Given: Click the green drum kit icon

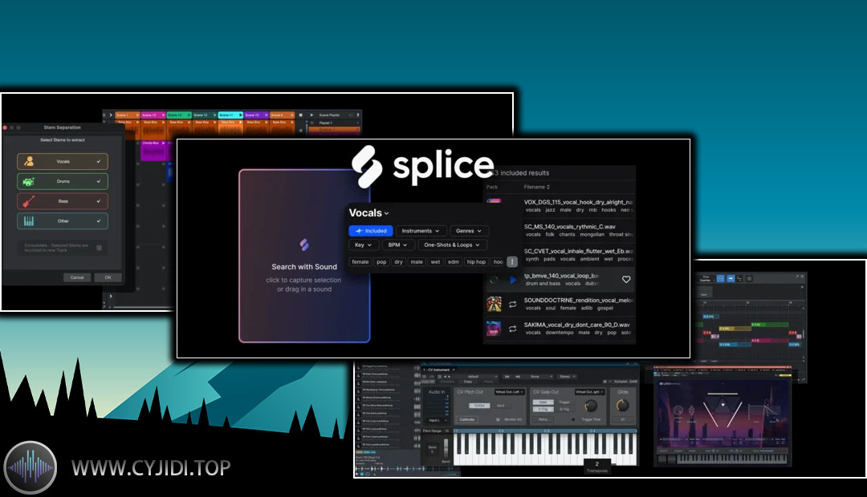Looking at the screenshot, I should (29, 181).
